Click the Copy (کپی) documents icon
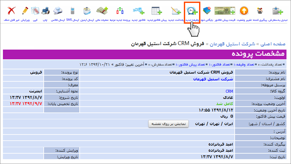Image resolution: width=291 pixels, height=164 pixels. coord(35,11)
